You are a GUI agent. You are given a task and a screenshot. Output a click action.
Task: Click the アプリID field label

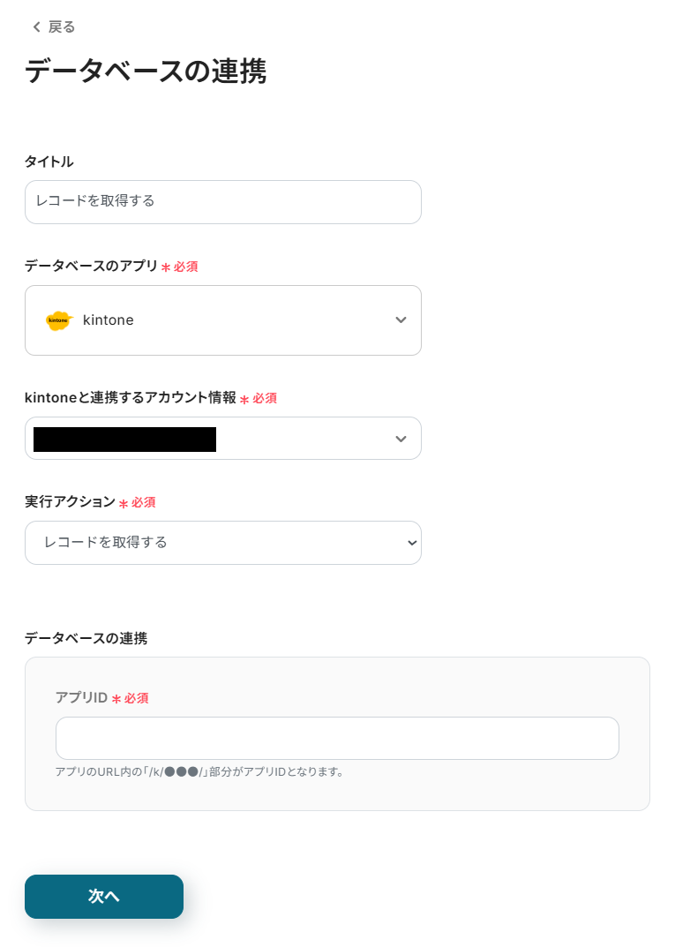(x=81, y=698)
